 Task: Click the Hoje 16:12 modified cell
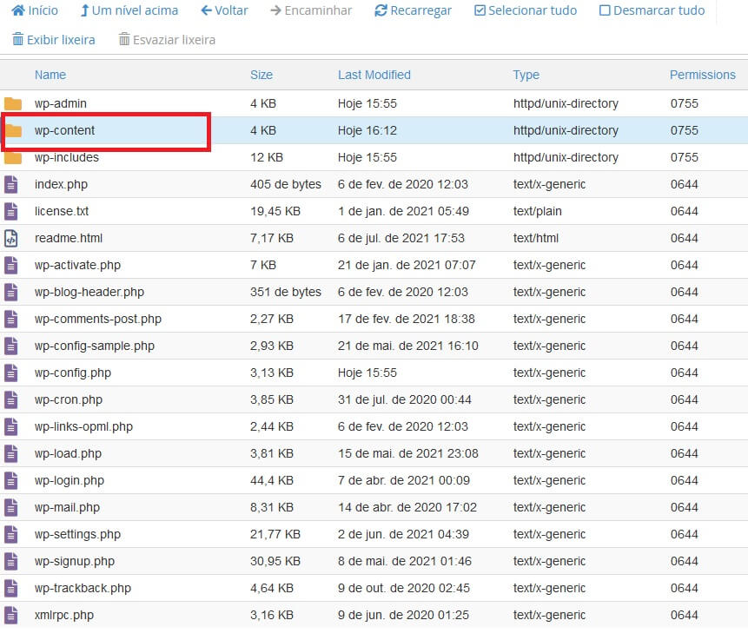pyautogui.click(x=367, y=130)
